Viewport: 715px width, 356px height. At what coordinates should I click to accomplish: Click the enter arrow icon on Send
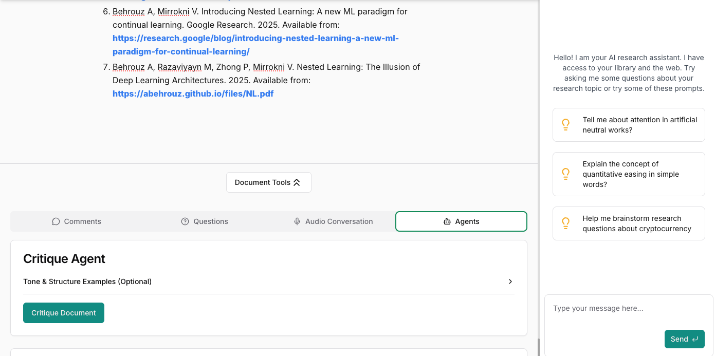pos(695,339)
